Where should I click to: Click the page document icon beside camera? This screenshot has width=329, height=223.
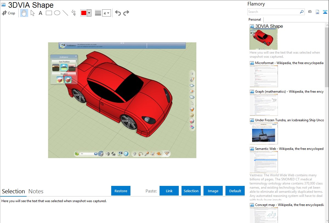point(317,12)
